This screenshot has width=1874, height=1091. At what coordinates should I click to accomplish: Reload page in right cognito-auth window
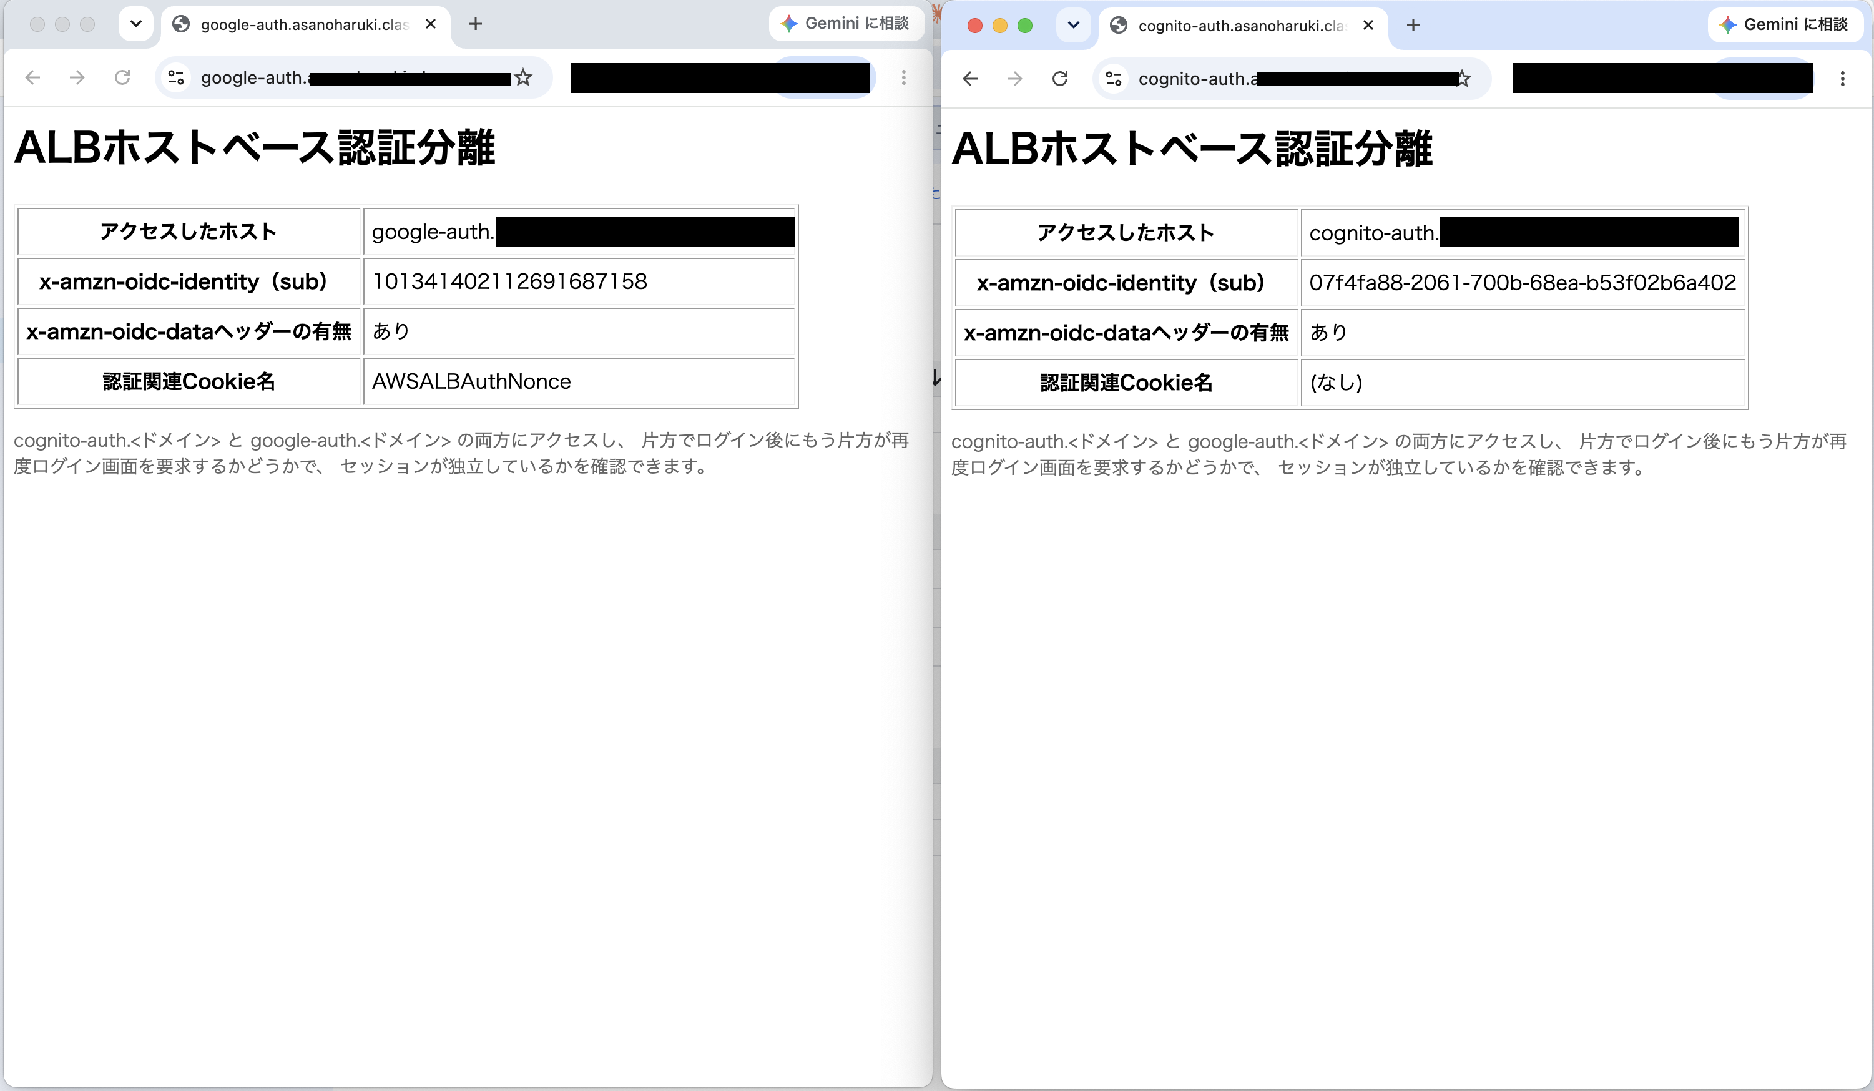point(1061,79)
